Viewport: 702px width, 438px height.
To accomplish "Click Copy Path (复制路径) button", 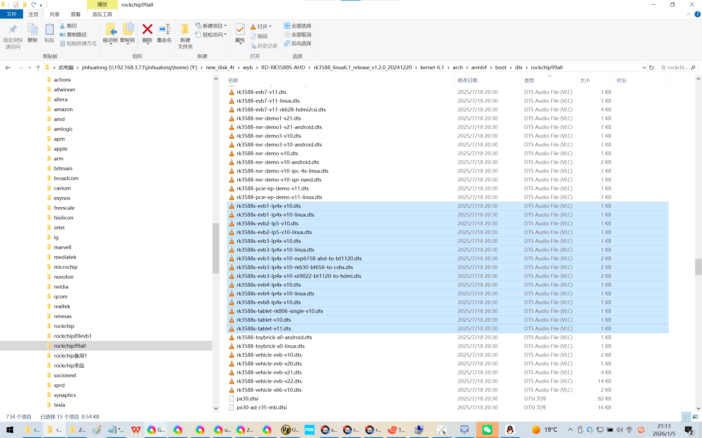I will click(x=73, y=34).
